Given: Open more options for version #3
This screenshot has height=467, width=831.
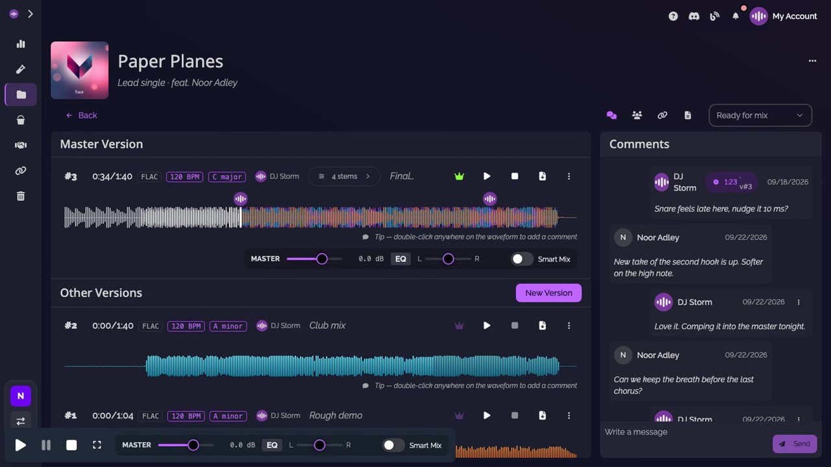Looking at the screenshot, I should pyautogui.click(x=569, y=176).
